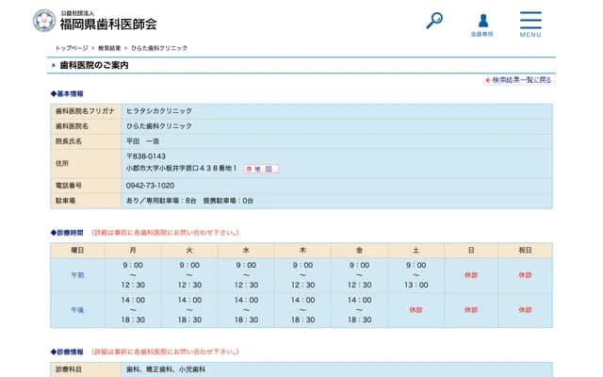Screen dimensions: 603x377
Task: Click the 土 column header
Action: point(416,250)
